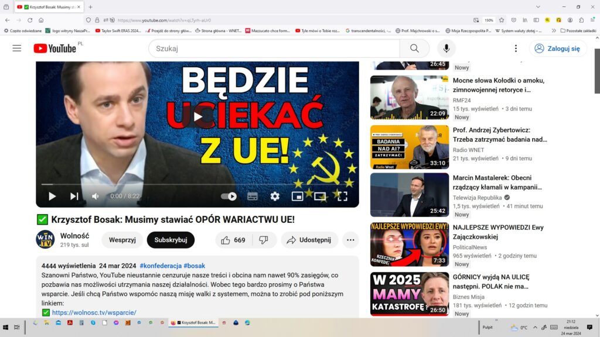Click the Udostępnij share button
Image resolution: width=600 pixels, height=337 pixels.
pyautogui.click(x=309, y=240)
